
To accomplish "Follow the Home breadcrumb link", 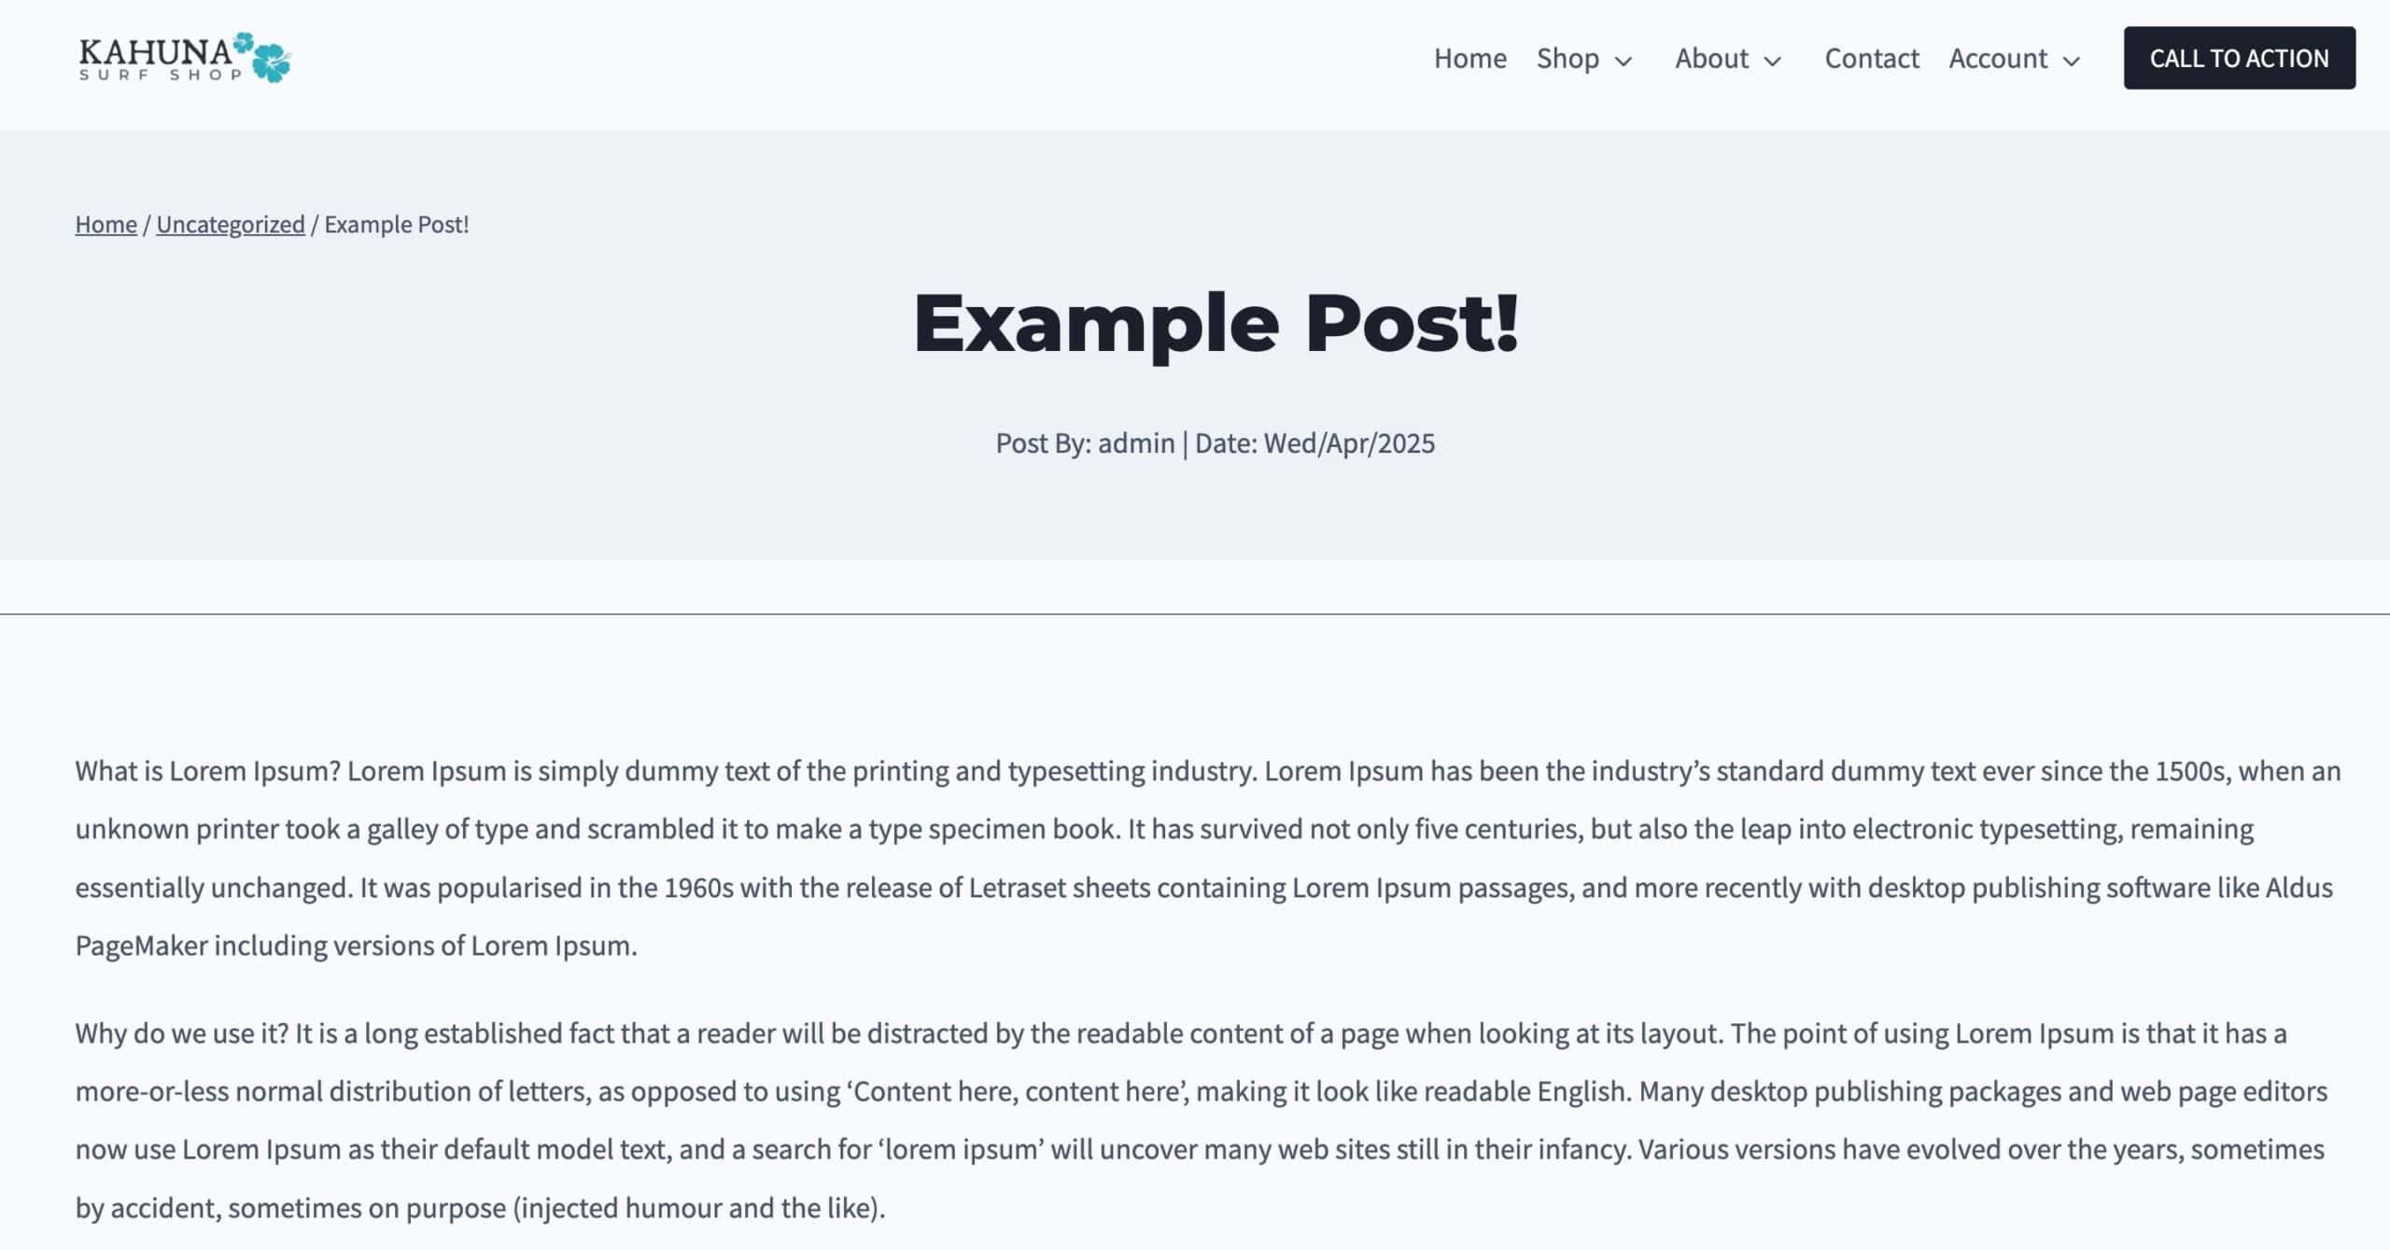I will click(x=105, y=224).
